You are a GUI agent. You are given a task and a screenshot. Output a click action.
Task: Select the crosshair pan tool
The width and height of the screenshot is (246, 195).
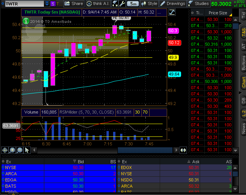[x=5, y=150]
